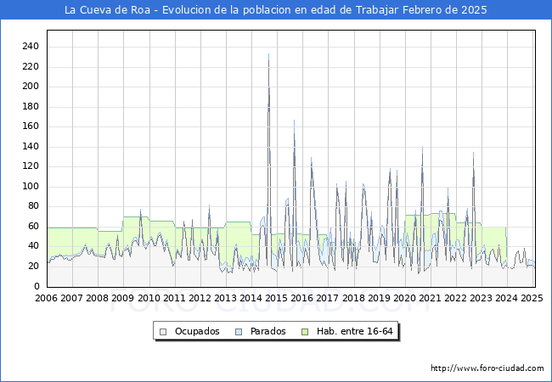This screenshot has width=552, height=382.
Task: Click the 60 y-axis value
Action: 34,226
